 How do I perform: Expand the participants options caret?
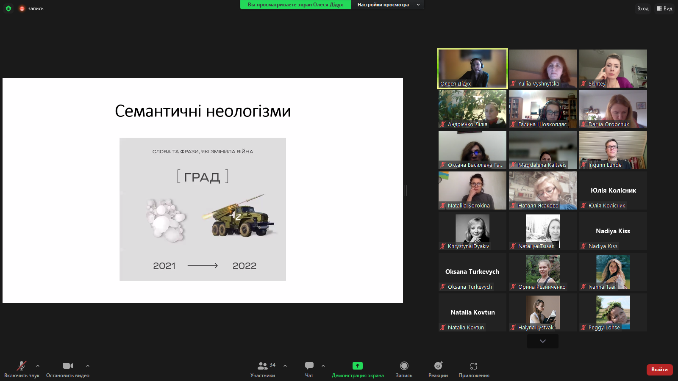click(285, 366)
